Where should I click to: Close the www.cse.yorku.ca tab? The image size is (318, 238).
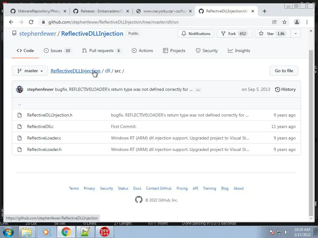pos(190,11)
